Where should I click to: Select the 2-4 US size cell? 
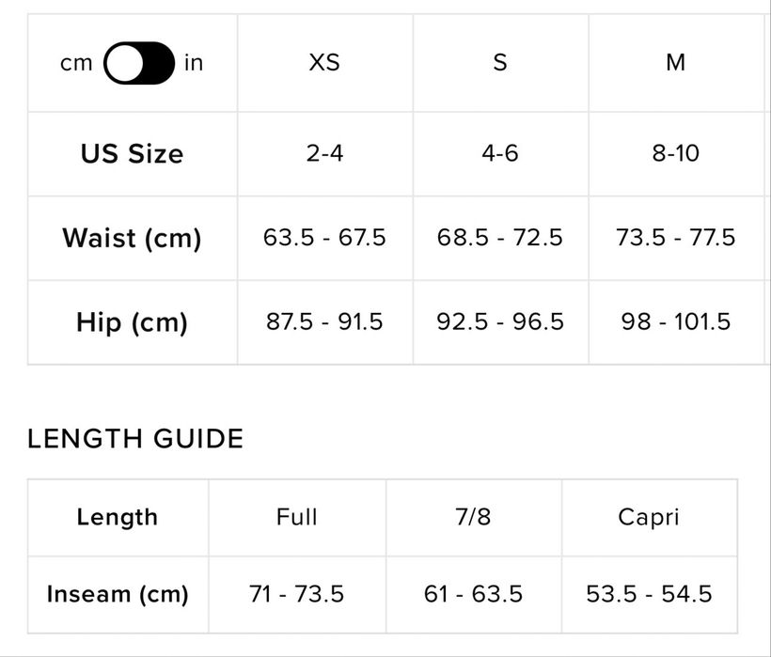pyautogui.click(x=324, y=153)
